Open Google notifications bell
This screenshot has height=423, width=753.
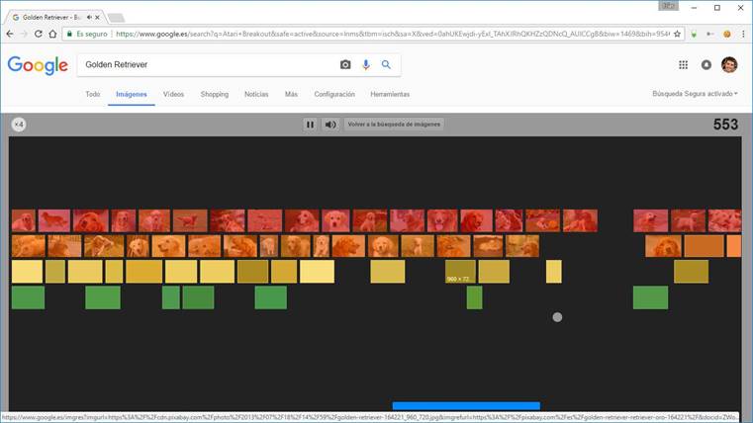706,65
